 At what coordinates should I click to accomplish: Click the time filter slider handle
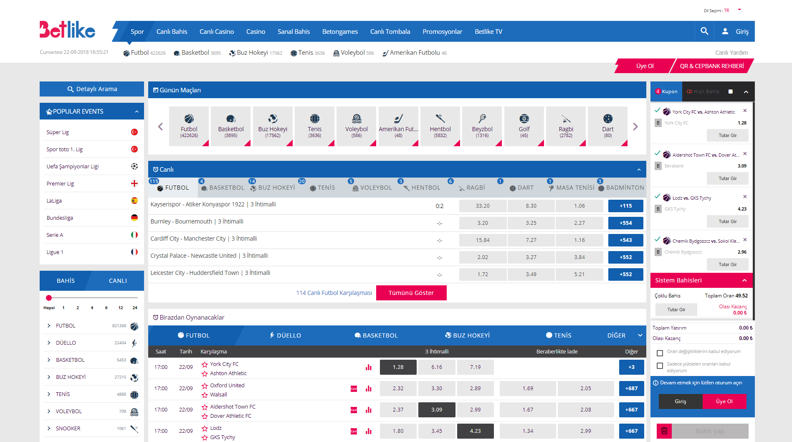(49, 298)
